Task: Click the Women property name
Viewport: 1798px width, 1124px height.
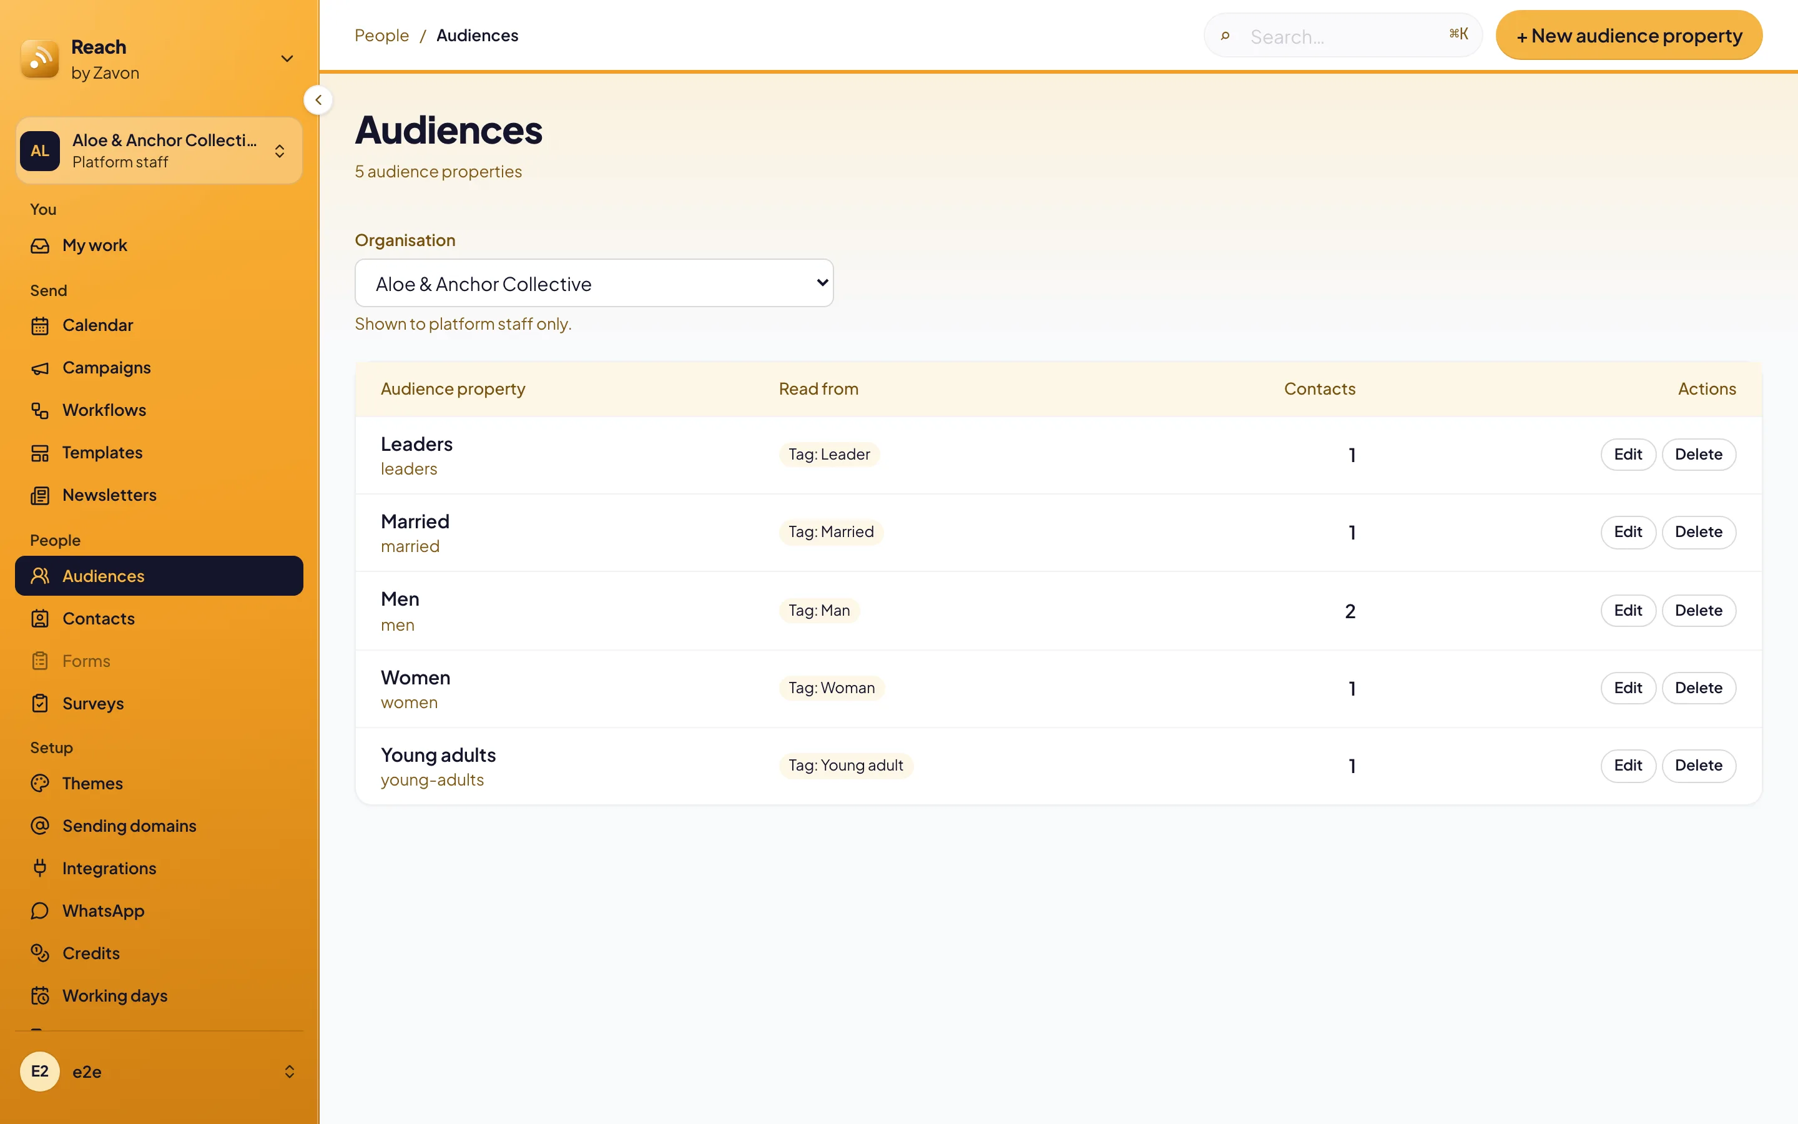Action: point(415,678)
